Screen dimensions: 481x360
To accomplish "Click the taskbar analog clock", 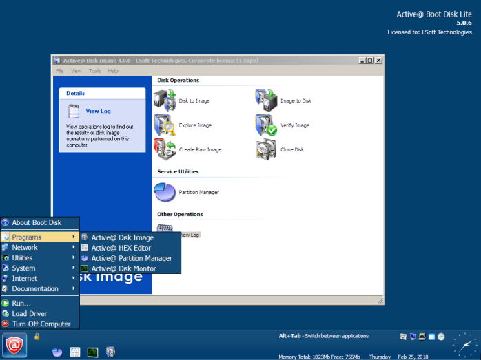I will click(466, 346).
